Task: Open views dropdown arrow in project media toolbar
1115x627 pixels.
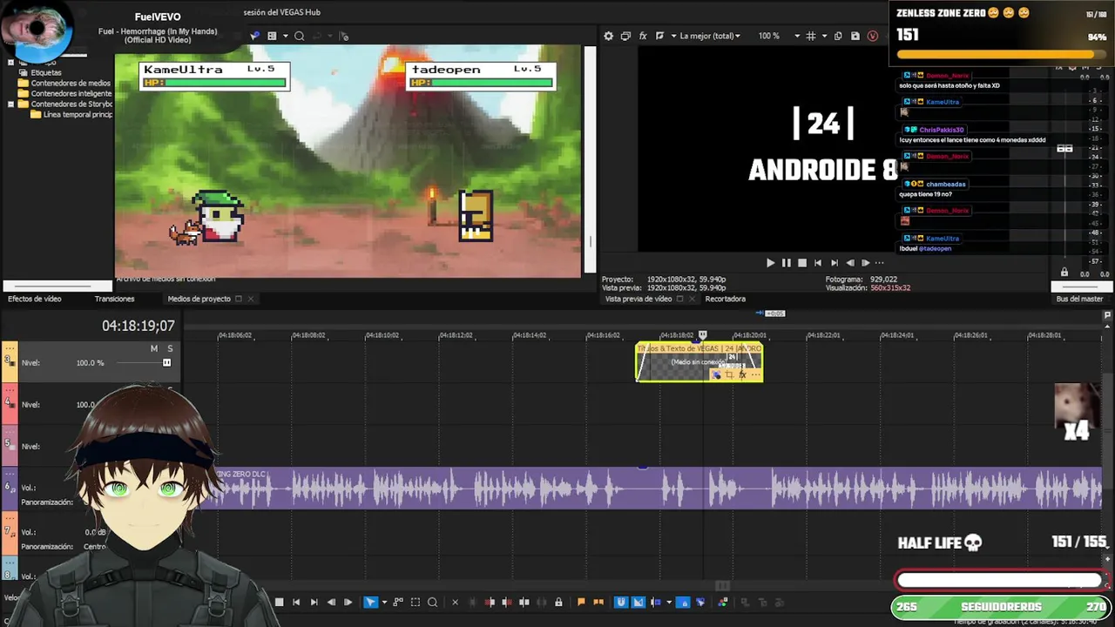Action: (x=285, y=36)
